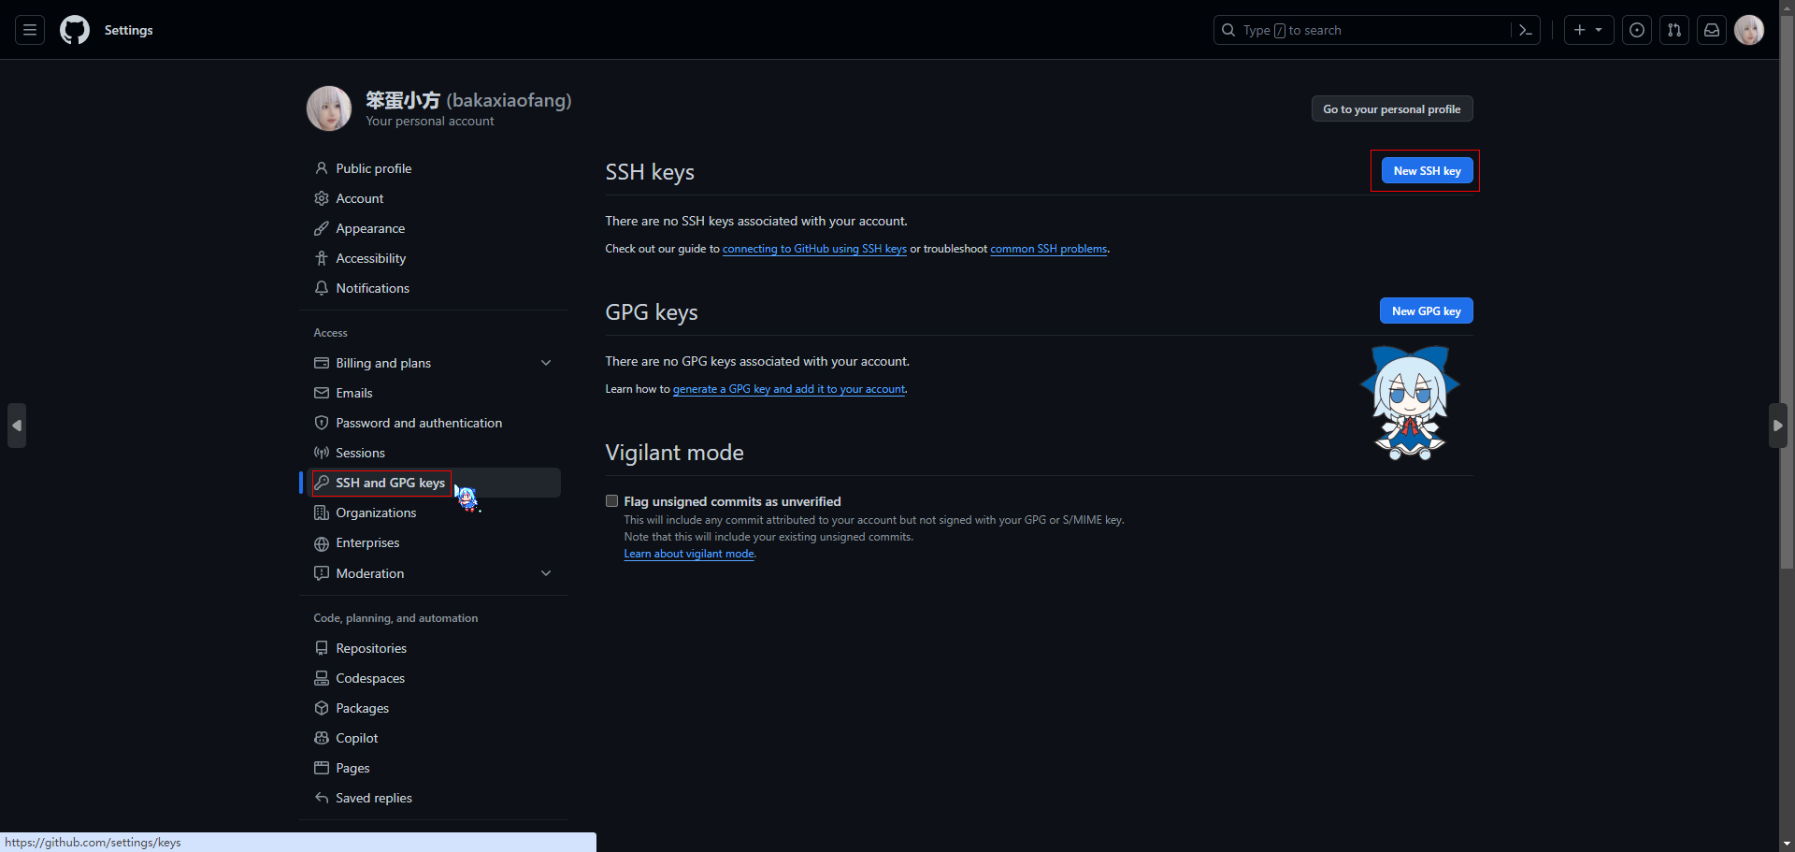1795x852 pixels.
Task: Expand Billing and plans section
Action: [x=546, y=363]
